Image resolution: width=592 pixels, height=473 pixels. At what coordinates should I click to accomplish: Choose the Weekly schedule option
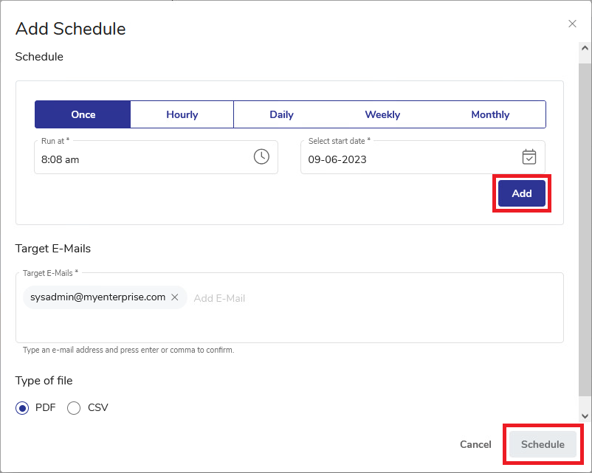tap(382, 114)
